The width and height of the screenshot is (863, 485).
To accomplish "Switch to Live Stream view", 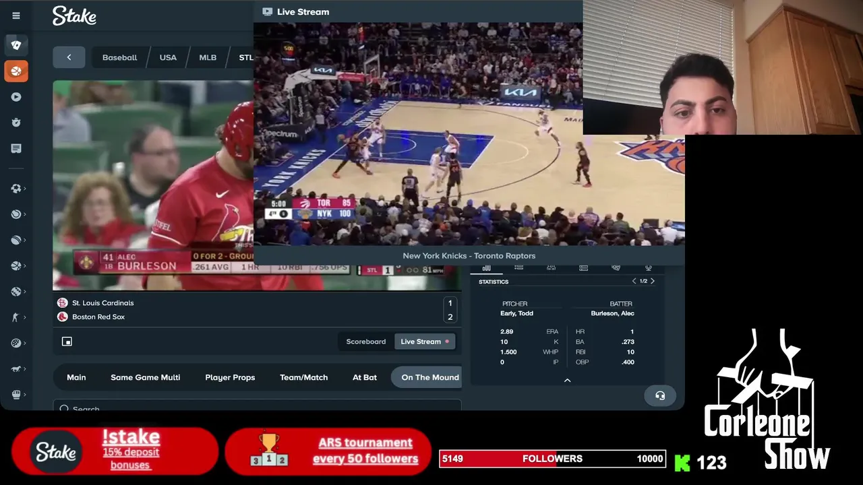I will pyautogui.click(x=425, y=342).
